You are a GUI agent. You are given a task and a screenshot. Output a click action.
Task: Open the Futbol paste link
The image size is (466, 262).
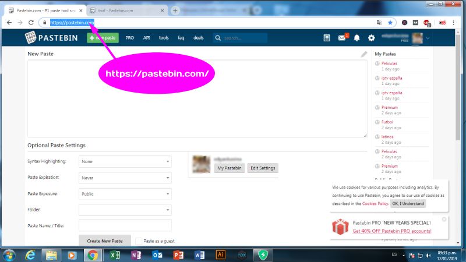tap(387, 122)
